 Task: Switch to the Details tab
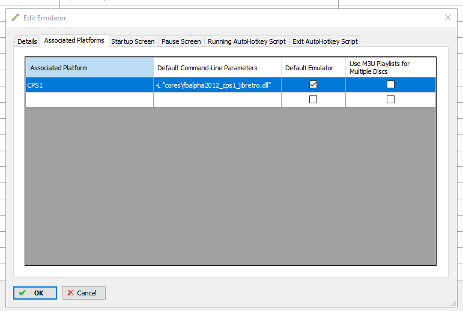pyautogui.click(x=27, y=41)
